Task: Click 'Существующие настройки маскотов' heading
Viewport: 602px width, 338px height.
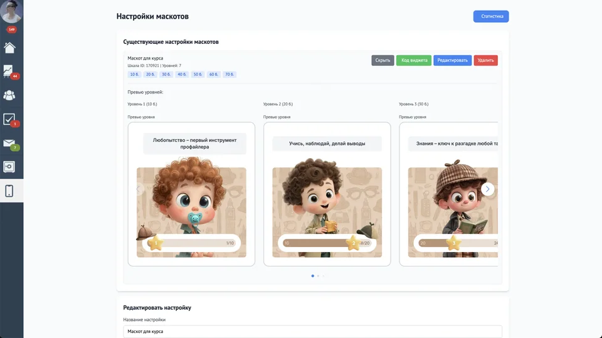Action: [x=171, y=42]
